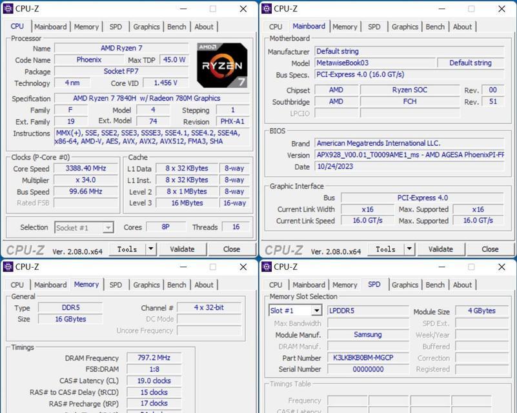Image resolution: width=517 pixels, height=413 pixels.
Task: Select Graphics tab in Mainboard window
Action: click(x=405, y=26)
